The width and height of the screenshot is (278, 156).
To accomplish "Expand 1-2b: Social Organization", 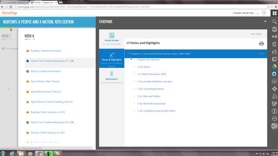I will [x=151, y=89].
